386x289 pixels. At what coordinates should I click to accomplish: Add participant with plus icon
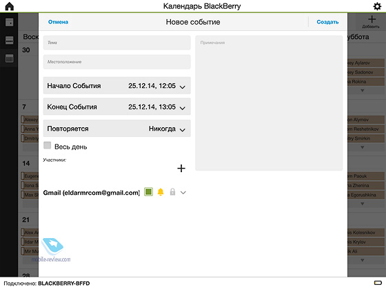tap(181, 169)
